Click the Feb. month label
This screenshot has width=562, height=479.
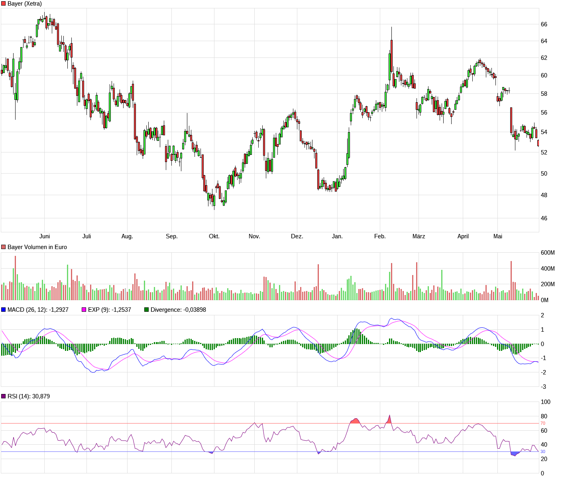380,236
